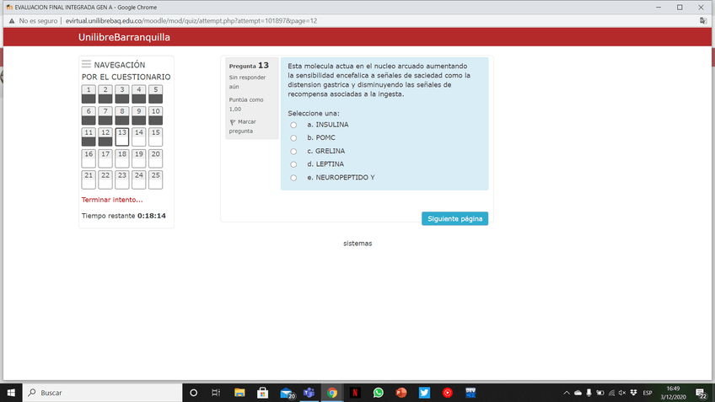Image resolution: width=715 pixels, height=402 pixels.
Task: Open question 21 in navigation
Action: pyautogui.click(x=89, y=180)
